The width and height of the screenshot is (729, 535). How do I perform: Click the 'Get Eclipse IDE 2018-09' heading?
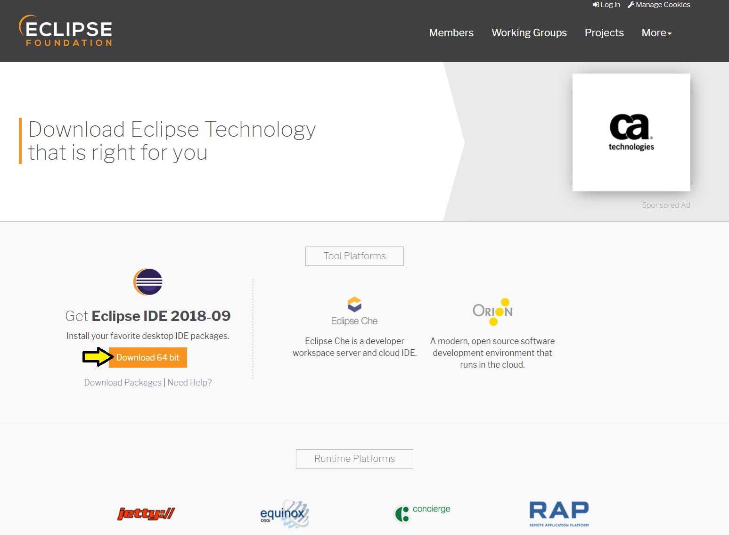pos(148,316)
